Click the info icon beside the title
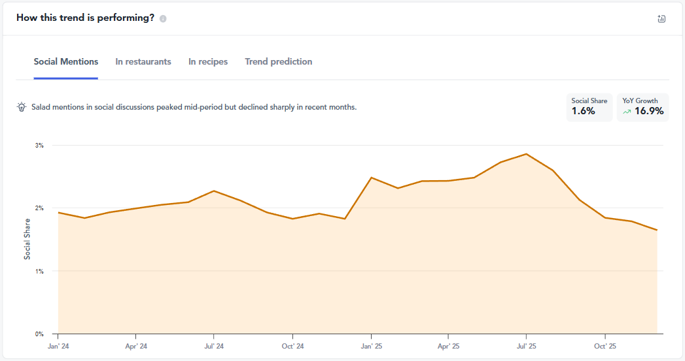This screenshot has height=361, width=685. point(163,19)
